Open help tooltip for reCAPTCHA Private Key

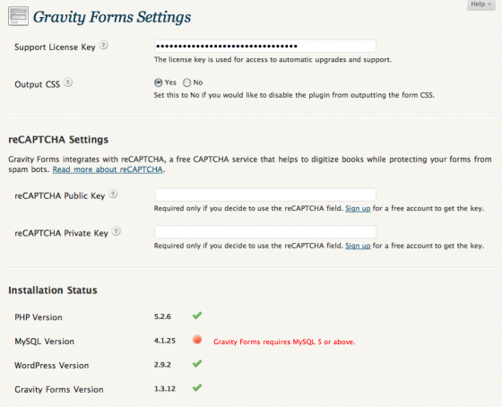click(117, 231)
